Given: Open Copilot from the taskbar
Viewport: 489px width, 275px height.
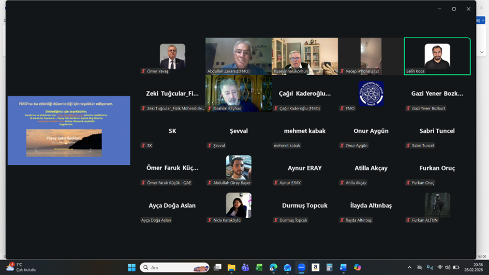Looking at the screenshot, I should (357, 267).
